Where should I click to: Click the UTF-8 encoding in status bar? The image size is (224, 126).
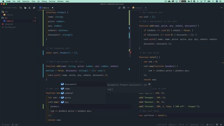(x=181, y=125)
